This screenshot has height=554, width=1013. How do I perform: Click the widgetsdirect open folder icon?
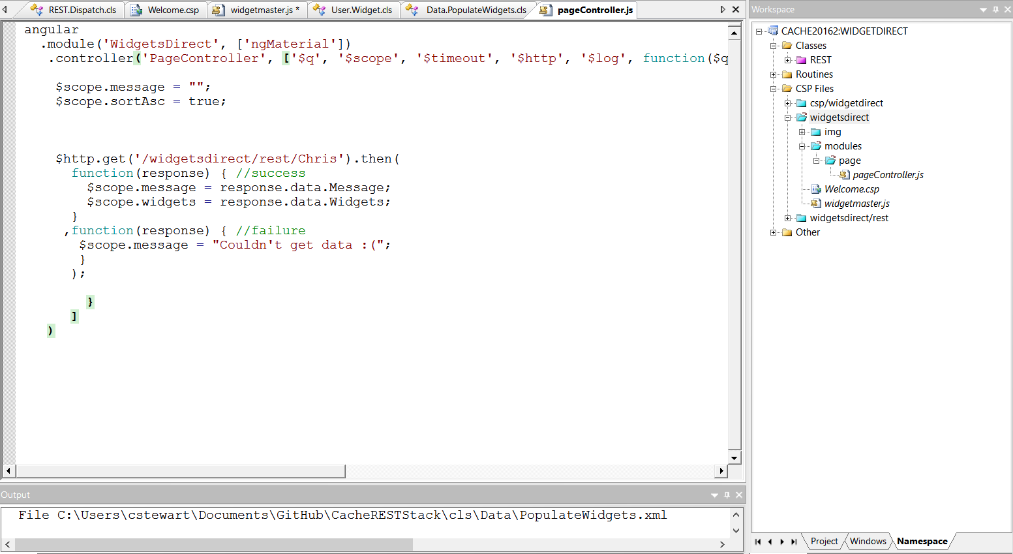pos(802,117)
